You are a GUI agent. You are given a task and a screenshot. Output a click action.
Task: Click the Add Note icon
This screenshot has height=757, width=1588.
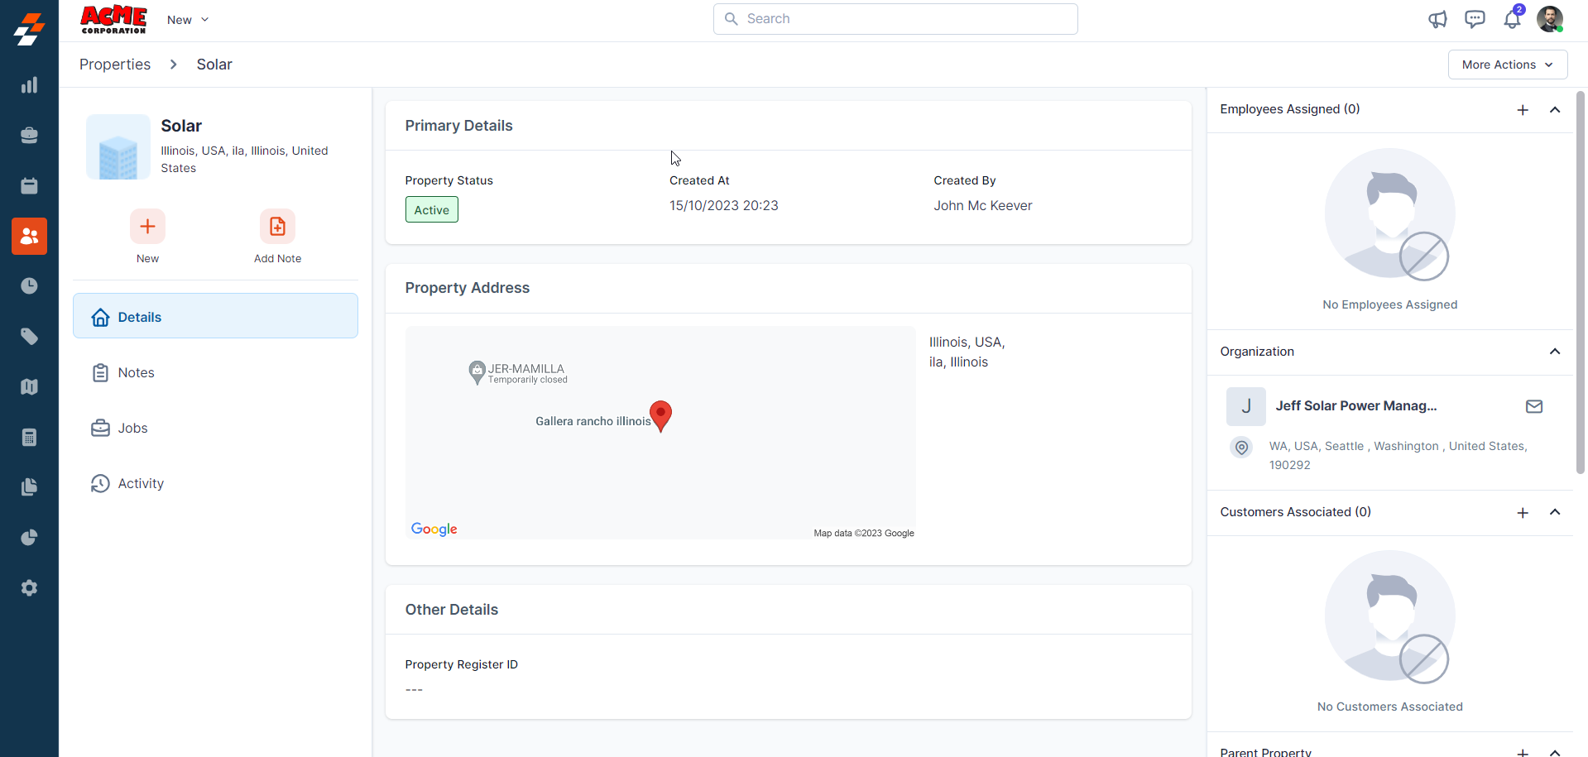277,227
